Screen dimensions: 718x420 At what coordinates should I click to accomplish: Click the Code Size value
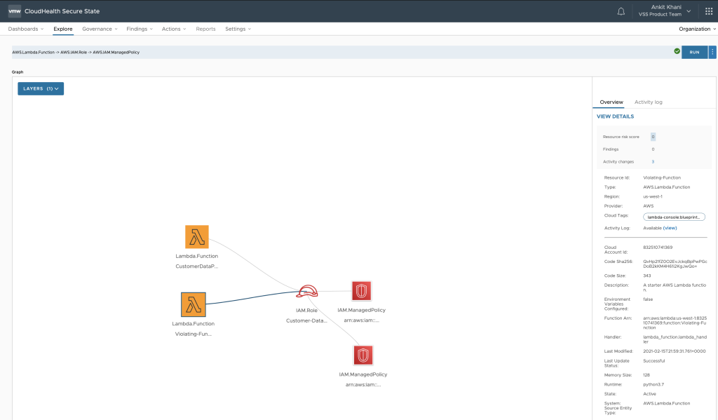[646, 276]
